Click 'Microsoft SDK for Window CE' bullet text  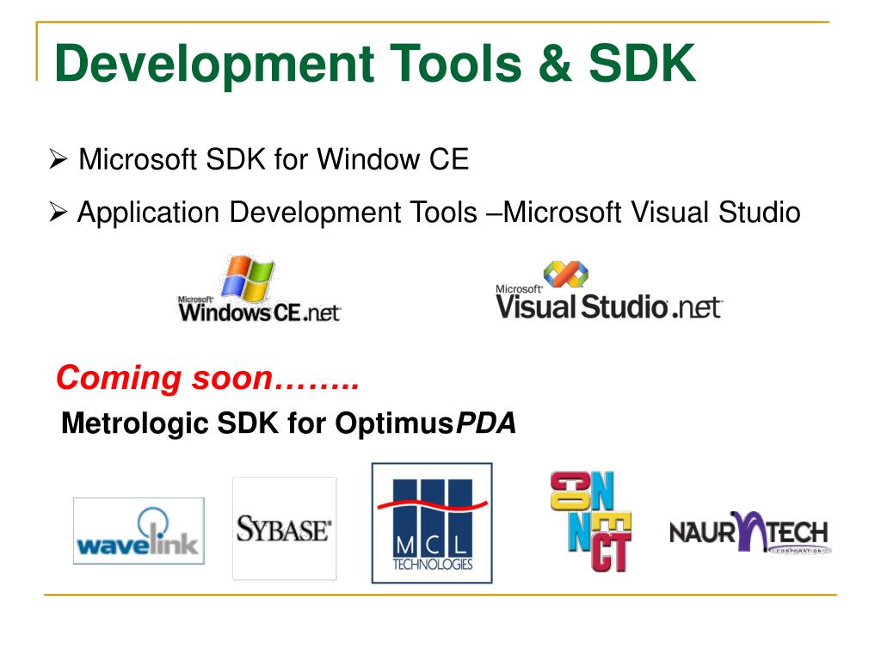pyautogui.click(x=274, y=159)
